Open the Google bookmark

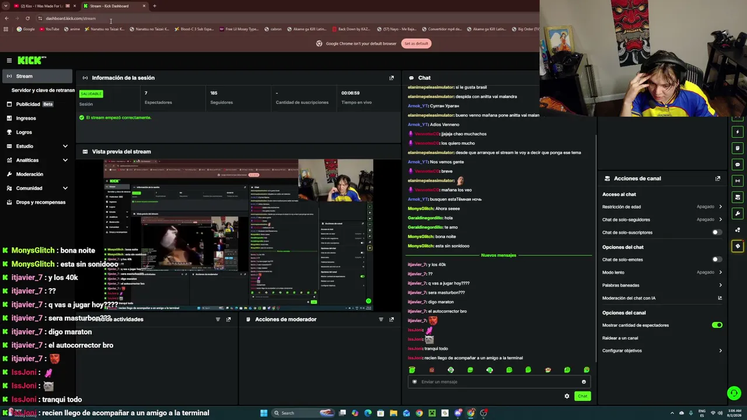[26, 29]
